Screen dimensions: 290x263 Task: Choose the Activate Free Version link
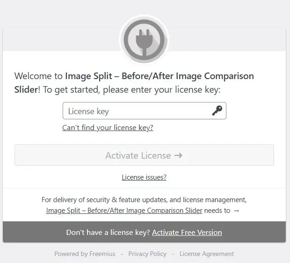pos(187,232)
